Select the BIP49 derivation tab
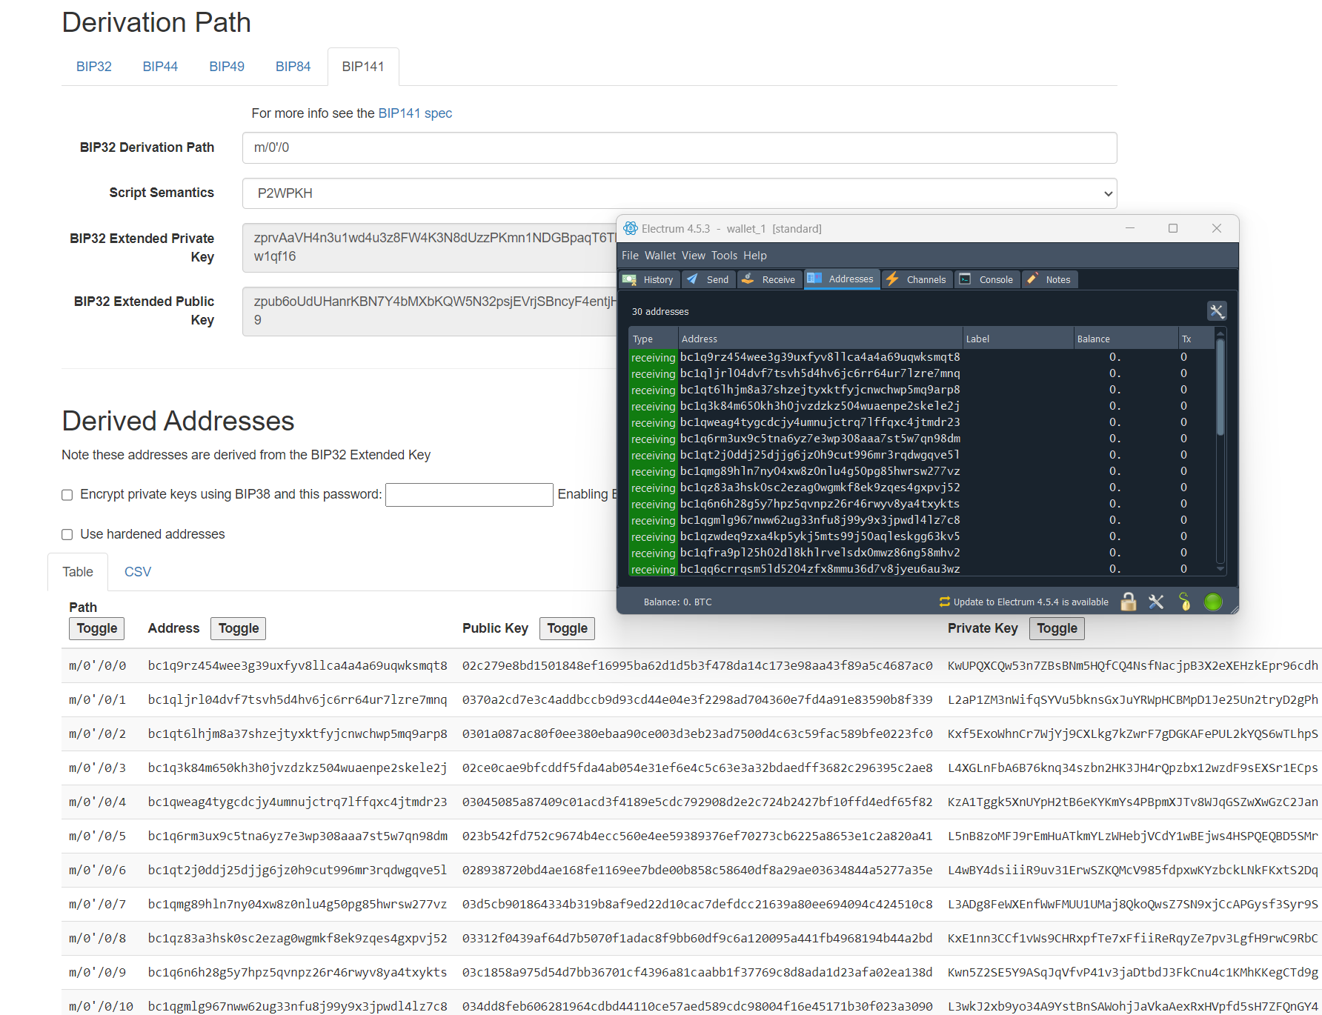The image size is (1322, 1015). tap(227, 67)
